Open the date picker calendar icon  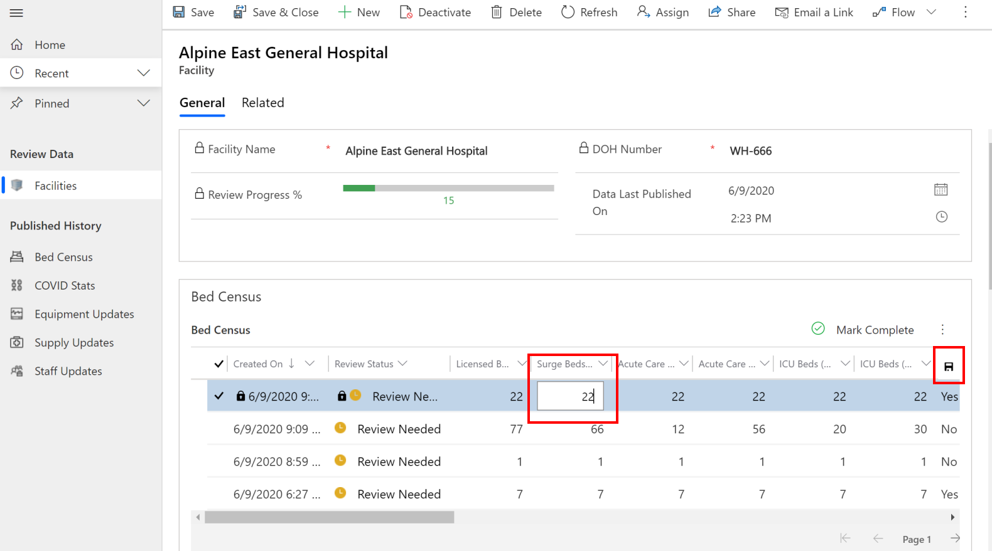[941, 189]
